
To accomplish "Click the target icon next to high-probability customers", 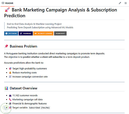I will pos(10,69).
